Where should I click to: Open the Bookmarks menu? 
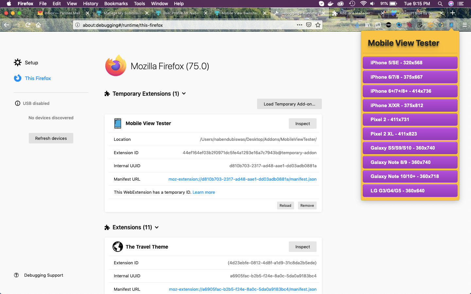pos(116,4)
